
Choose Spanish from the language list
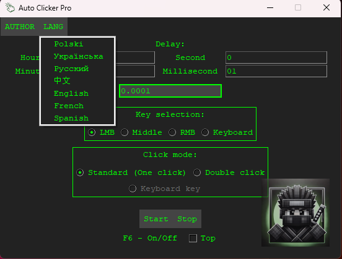[x=77, y=118]
